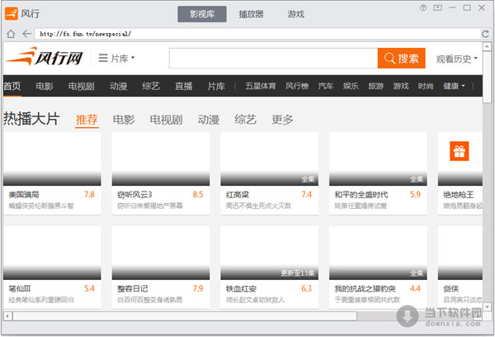Open the 观看历史 dropdown

click(x=456, y=59)
